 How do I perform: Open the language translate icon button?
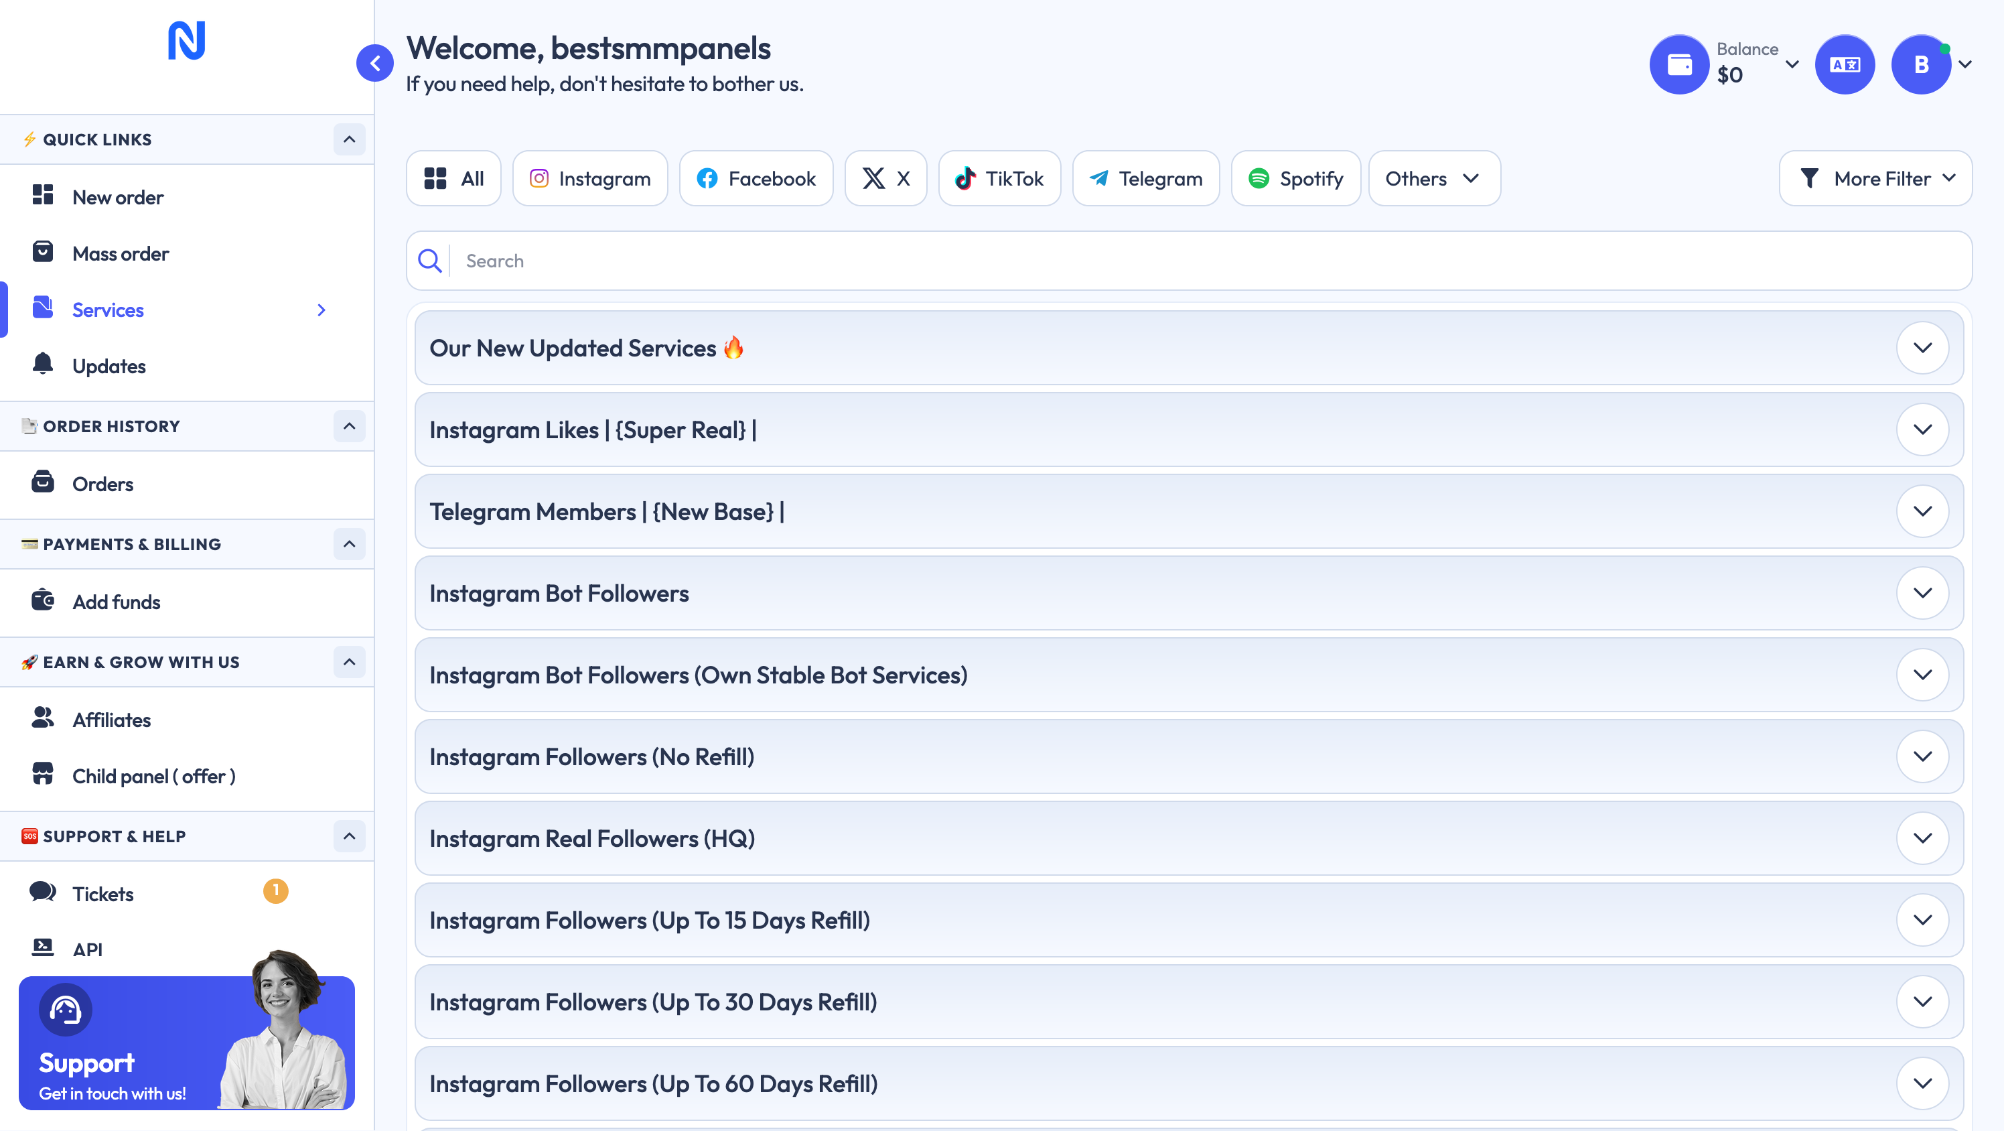[x=1844, y=64]
